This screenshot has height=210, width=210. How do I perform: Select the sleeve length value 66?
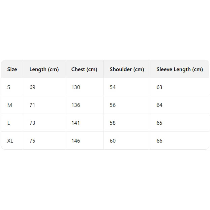click(159, 141)
